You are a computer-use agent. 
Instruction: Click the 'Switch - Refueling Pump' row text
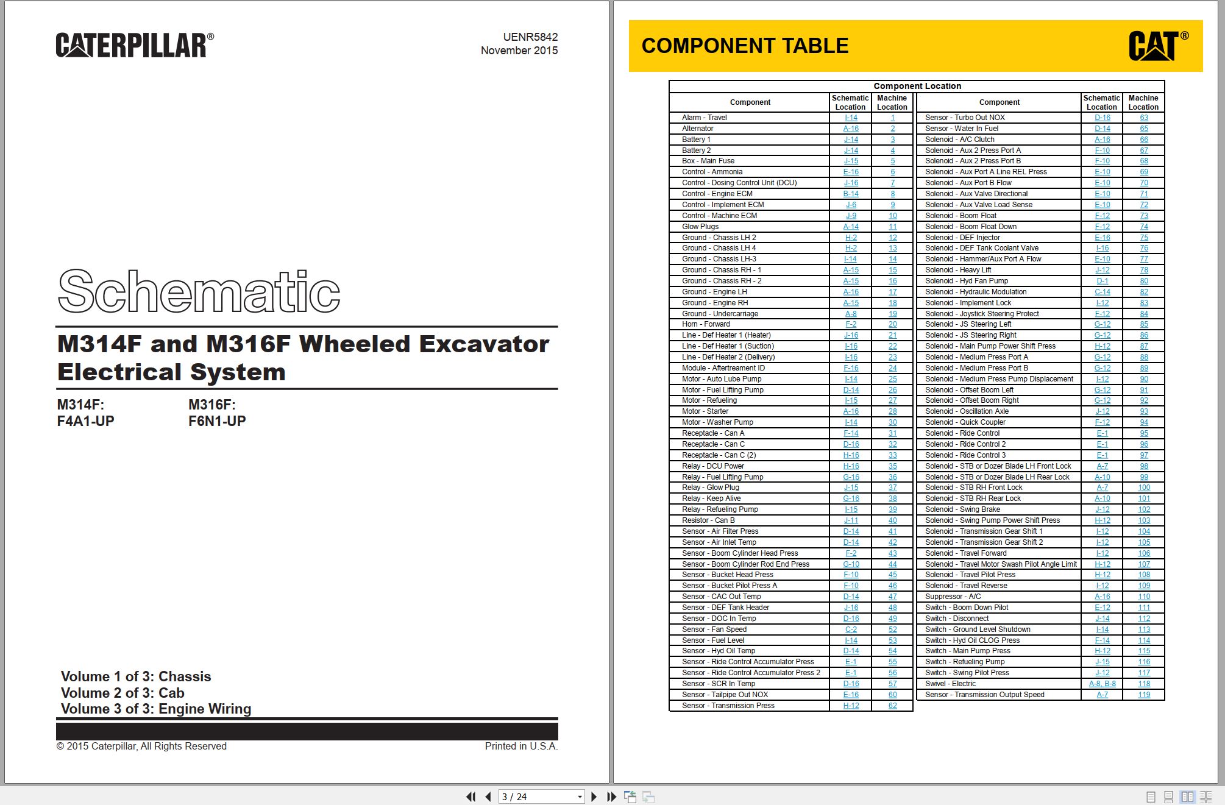coord(965,662)
